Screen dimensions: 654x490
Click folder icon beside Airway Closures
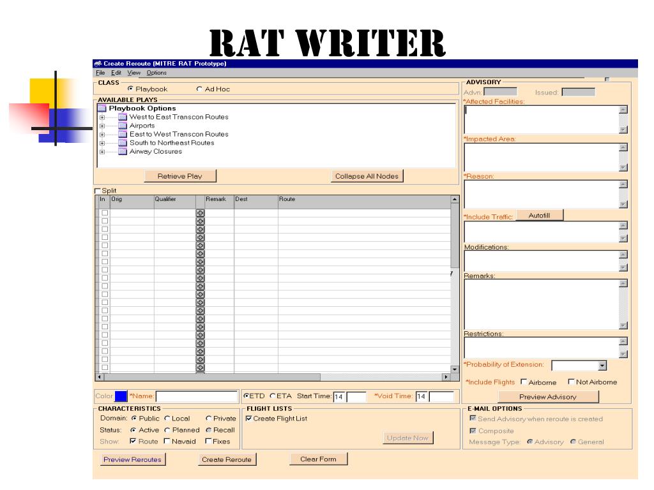coord(123,151)
